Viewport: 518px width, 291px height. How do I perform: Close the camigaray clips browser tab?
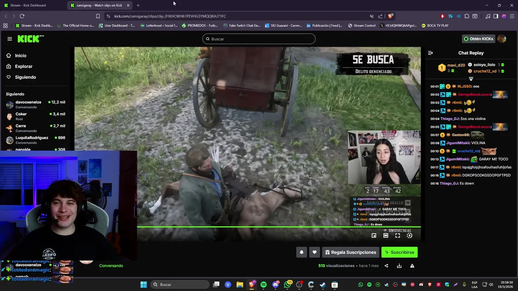pyautogui.click(x=128, y=5)
